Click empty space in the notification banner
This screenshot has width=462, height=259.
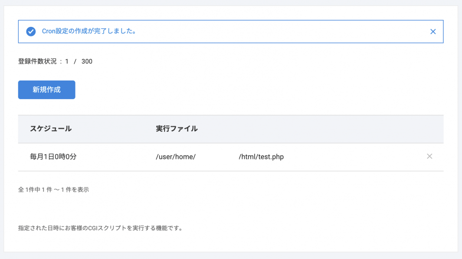click(x=282, y=32)
